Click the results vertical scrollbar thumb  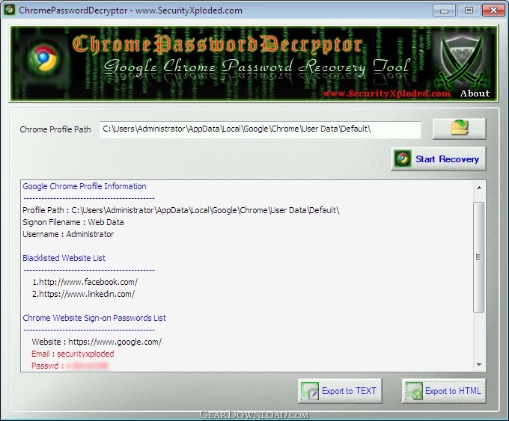tap(478, 257)
